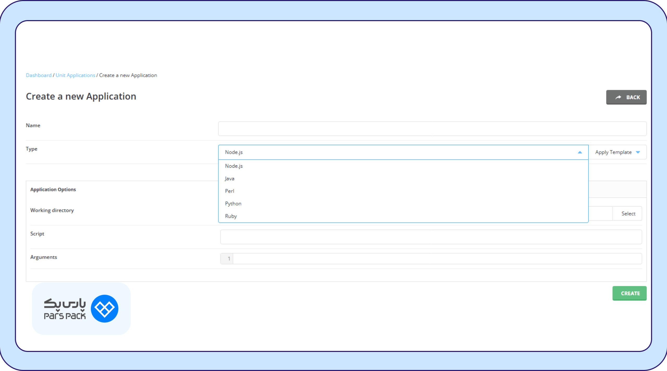Viewport: 667px width, 371px height.
Task: Click the Pars Pack diamond logo
Action: pyautogui.click(x=104, y=309)
